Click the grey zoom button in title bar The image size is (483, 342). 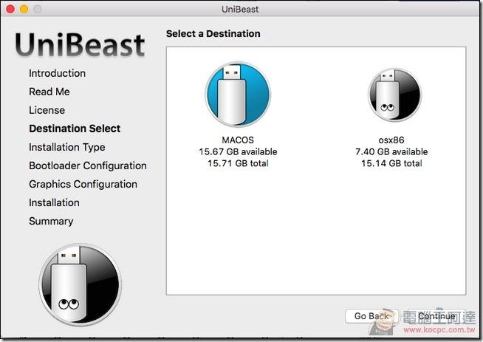point(38,9)
